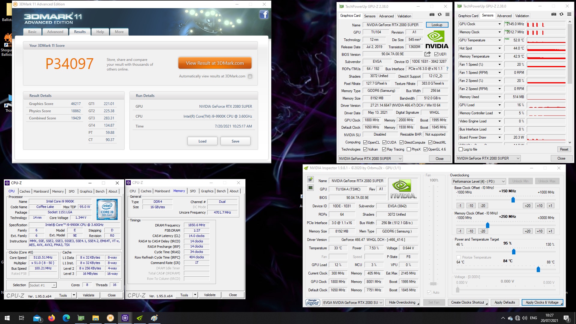Open Tools dropdown arrow in CPU-Z CPU window

coord(74,295)
